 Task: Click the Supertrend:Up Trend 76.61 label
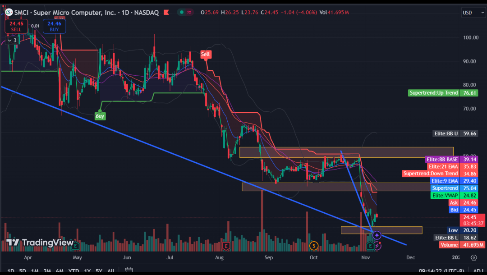point(443,93)
